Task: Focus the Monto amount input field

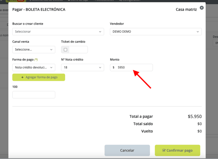Action: click(131, 68)
